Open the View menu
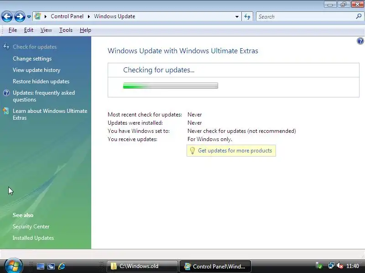Image resolution: width=365 pixels, height=273 pixels. point(46,30)
